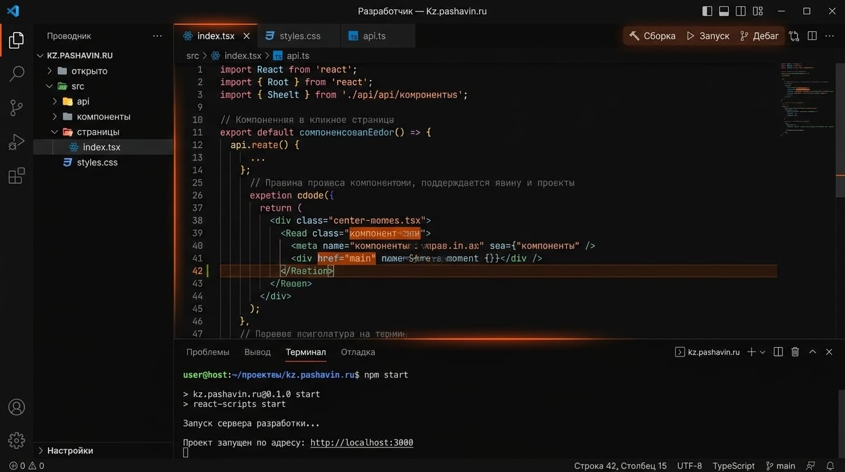
Task: Open the Source Control view icon
Action: click(17, 108)
